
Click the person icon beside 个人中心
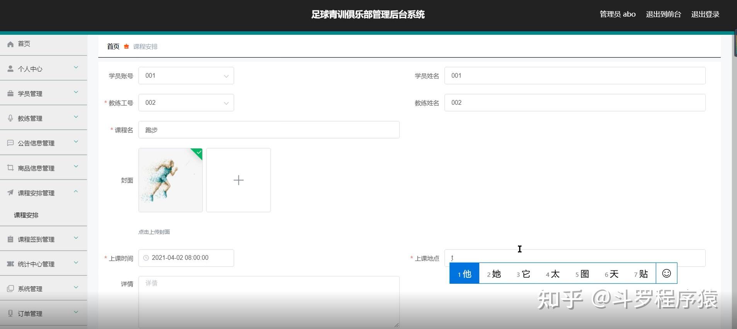10,69
